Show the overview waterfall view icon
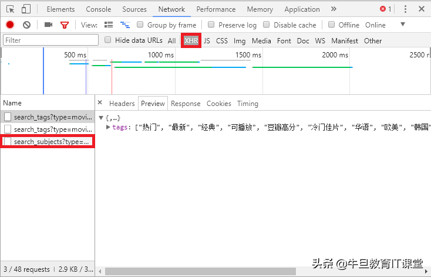Image resolution: width=431 pixels, height=277 pixels. pyautogui.click(x=125, y=25)
